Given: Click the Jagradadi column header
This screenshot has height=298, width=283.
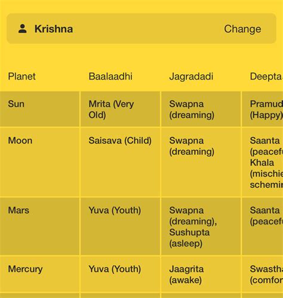Looking at the screenshot, I should point(191,77).
